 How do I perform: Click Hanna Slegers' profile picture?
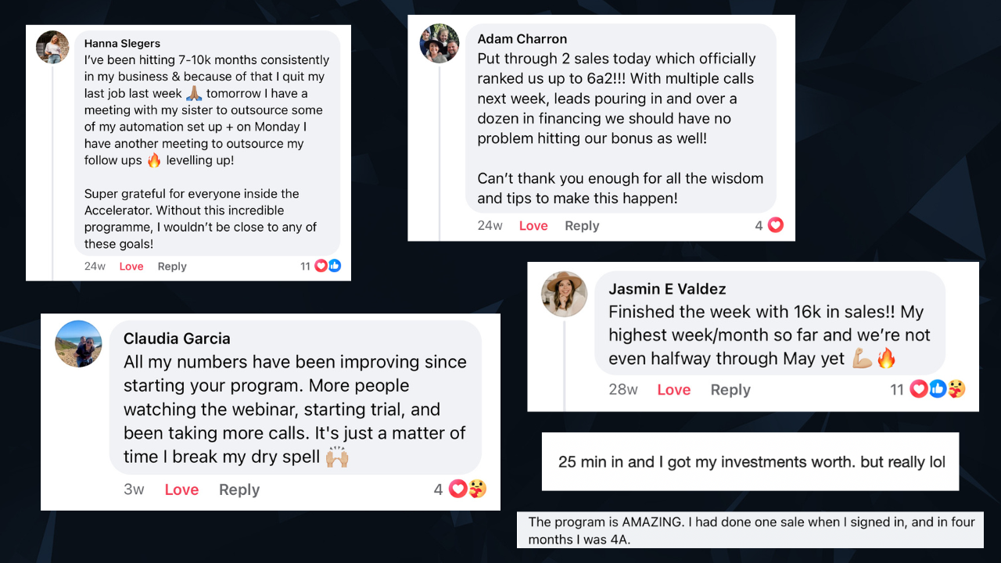click(53, 47)
